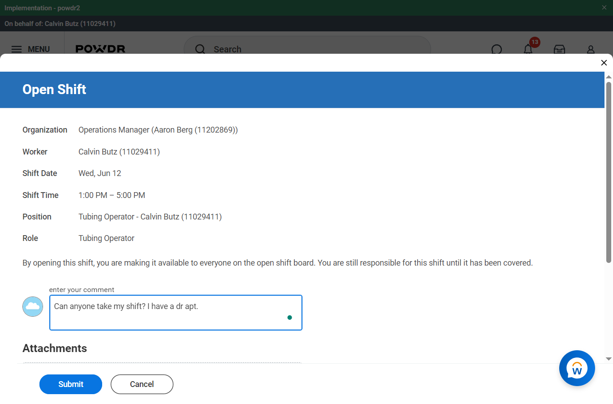Close the Open Shift dialog with X

tap(604, 63)
